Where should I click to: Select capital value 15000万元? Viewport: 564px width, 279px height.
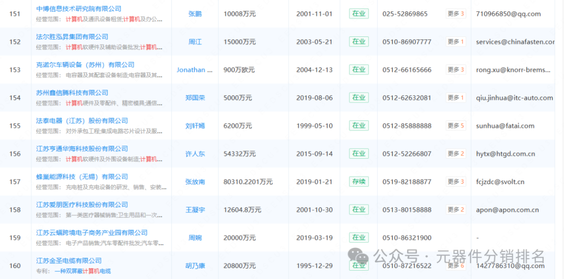click(x=240, y=42)
